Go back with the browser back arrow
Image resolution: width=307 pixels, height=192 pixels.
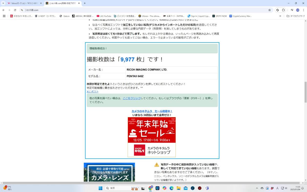coord(4,10)
